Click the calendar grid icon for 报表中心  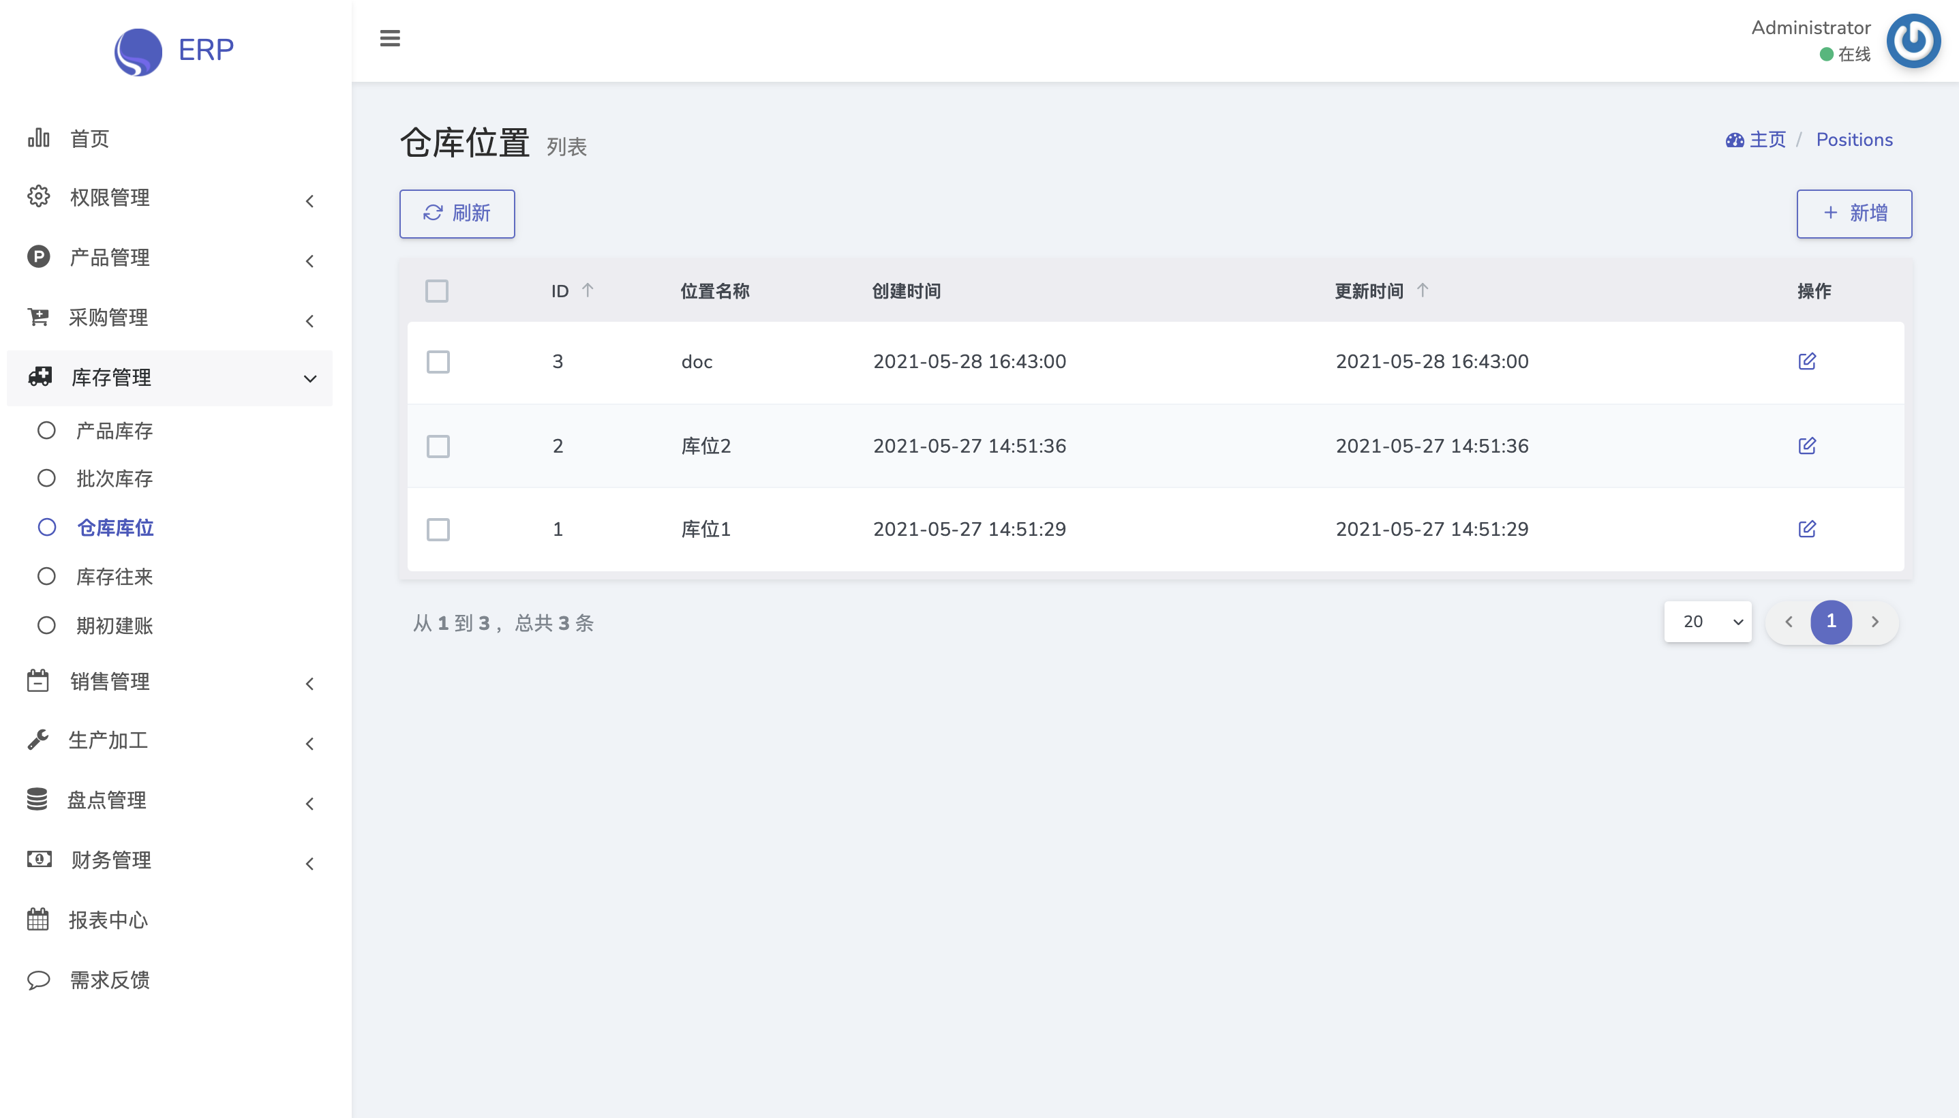point(37,919)
